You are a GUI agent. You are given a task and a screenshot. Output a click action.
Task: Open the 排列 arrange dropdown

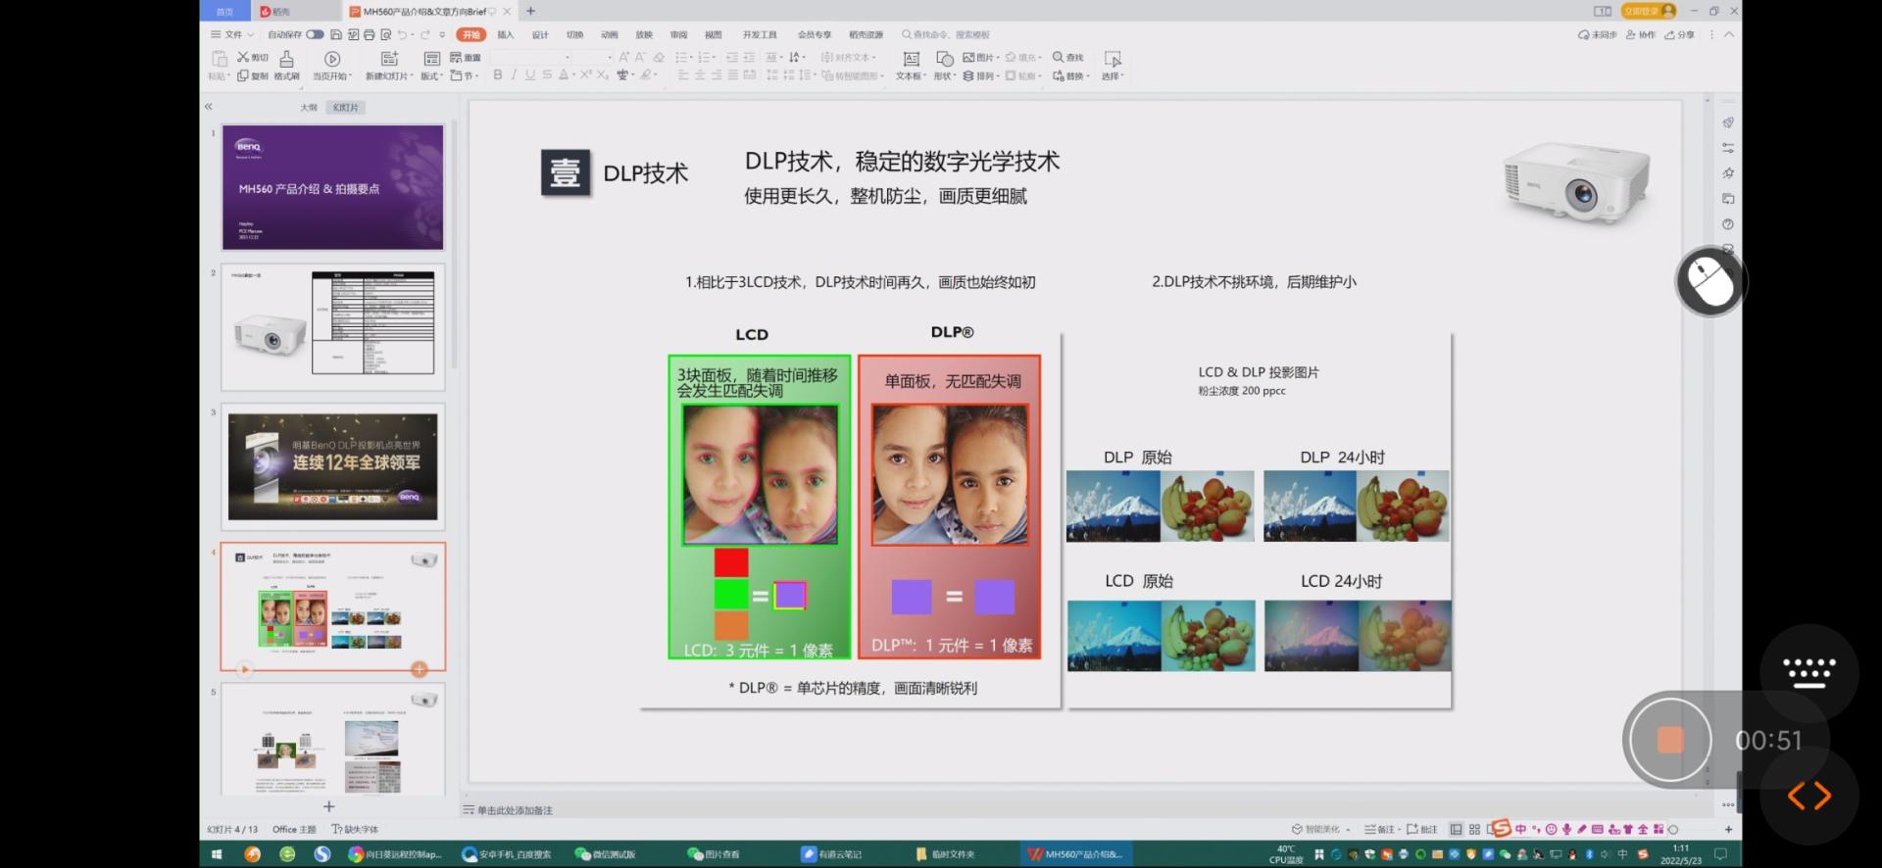coord(981,75)
